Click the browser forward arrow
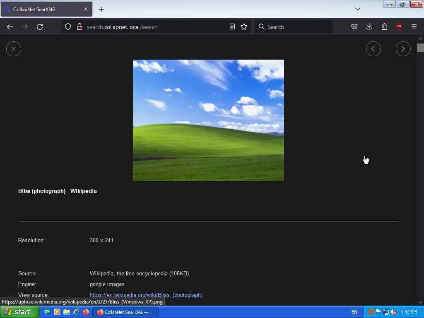The image size is (424, 318). pos(25,27)
